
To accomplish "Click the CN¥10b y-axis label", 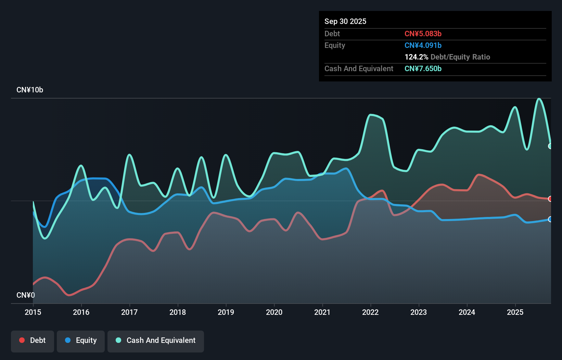I will point(30,90).
